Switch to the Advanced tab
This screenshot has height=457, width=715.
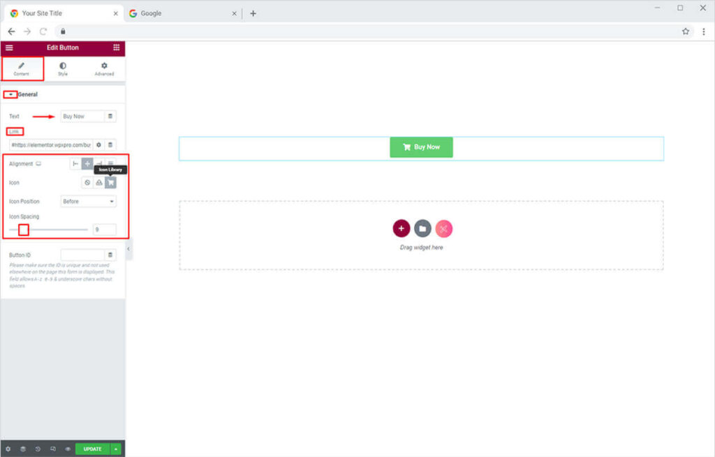point(104,68)
